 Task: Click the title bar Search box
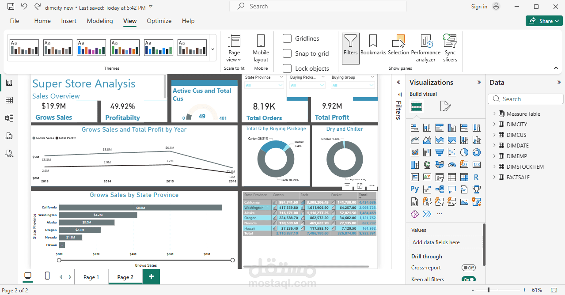coord(318,6)
